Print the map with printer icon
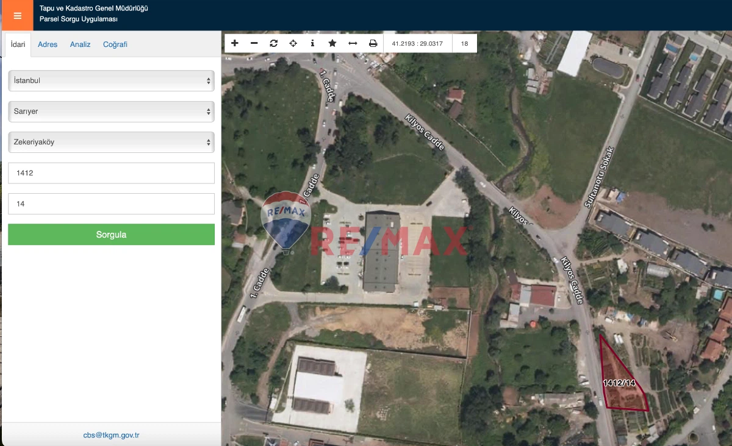This screenshot has height=446, width=732. pyautogui.click(x=373, y=43)
